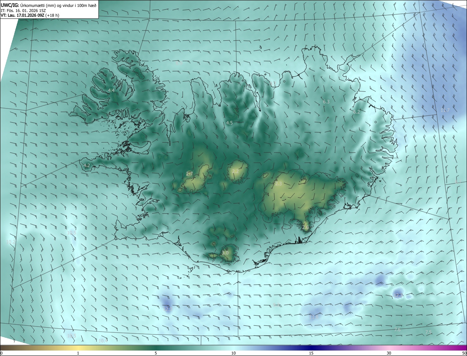467x356 pixels.
Task: Click the 10.4 value near the bottom left
Action: click(x=103, y=341)
